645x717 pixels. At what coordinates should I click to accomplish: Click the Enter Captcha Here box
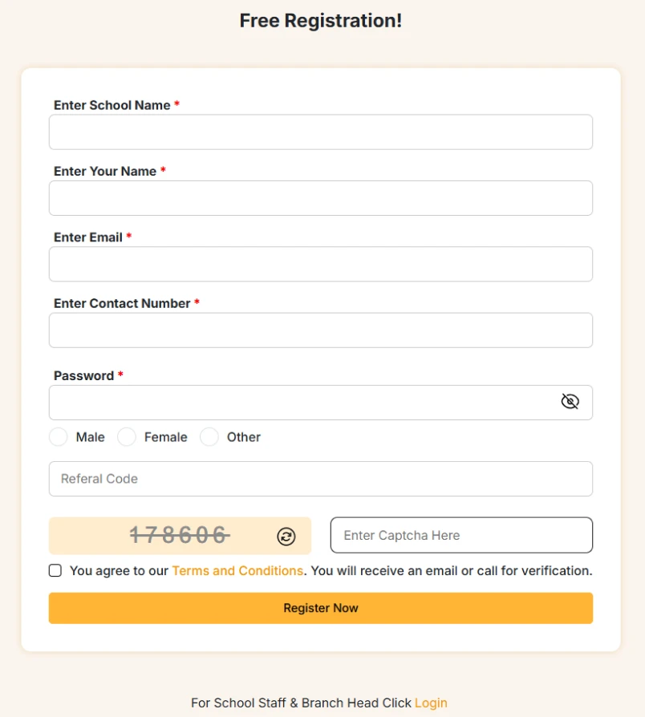[x=461, y=536]
